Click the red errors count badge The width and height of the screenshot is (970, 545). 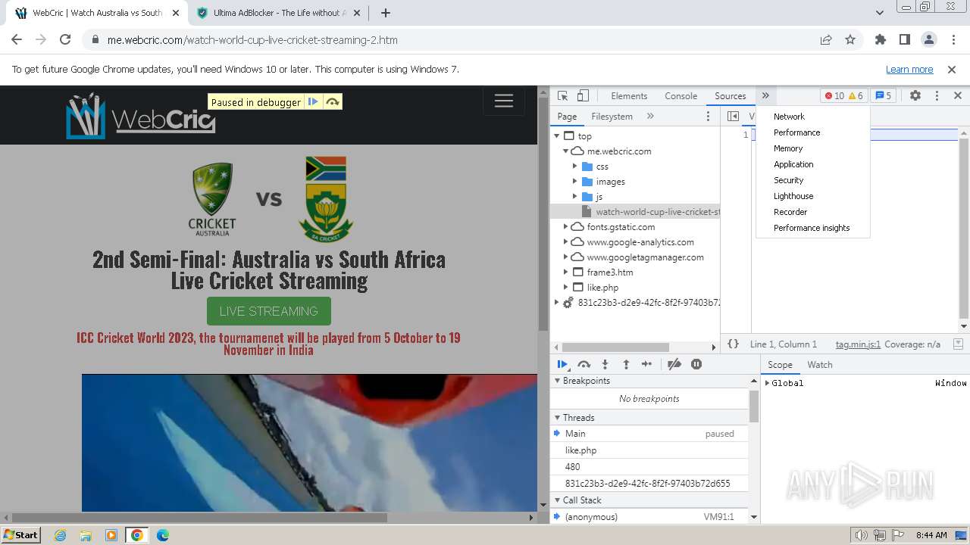(834, 96)
